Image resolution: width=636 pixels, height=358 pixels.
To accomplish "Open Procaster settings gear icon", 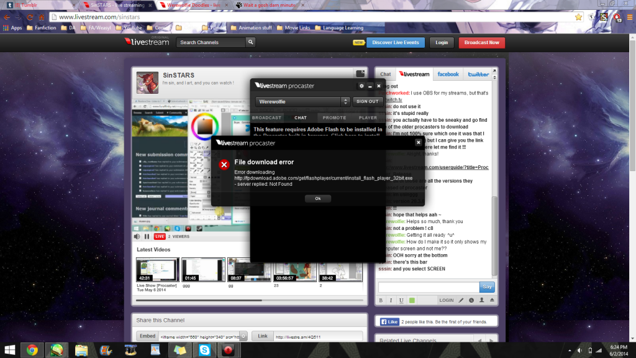I will (361, 86).
